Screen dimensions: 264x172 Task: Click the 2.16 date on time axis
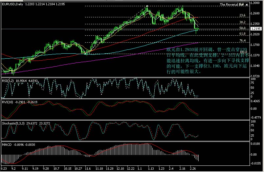pos(182,168)
